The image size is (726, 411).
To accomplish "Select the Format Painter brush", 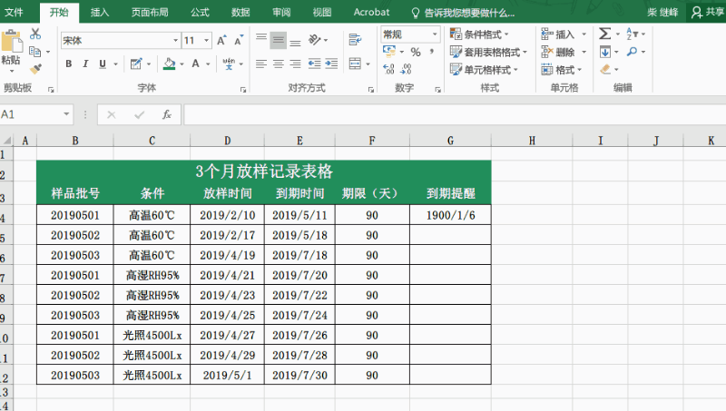I will 35,68.
